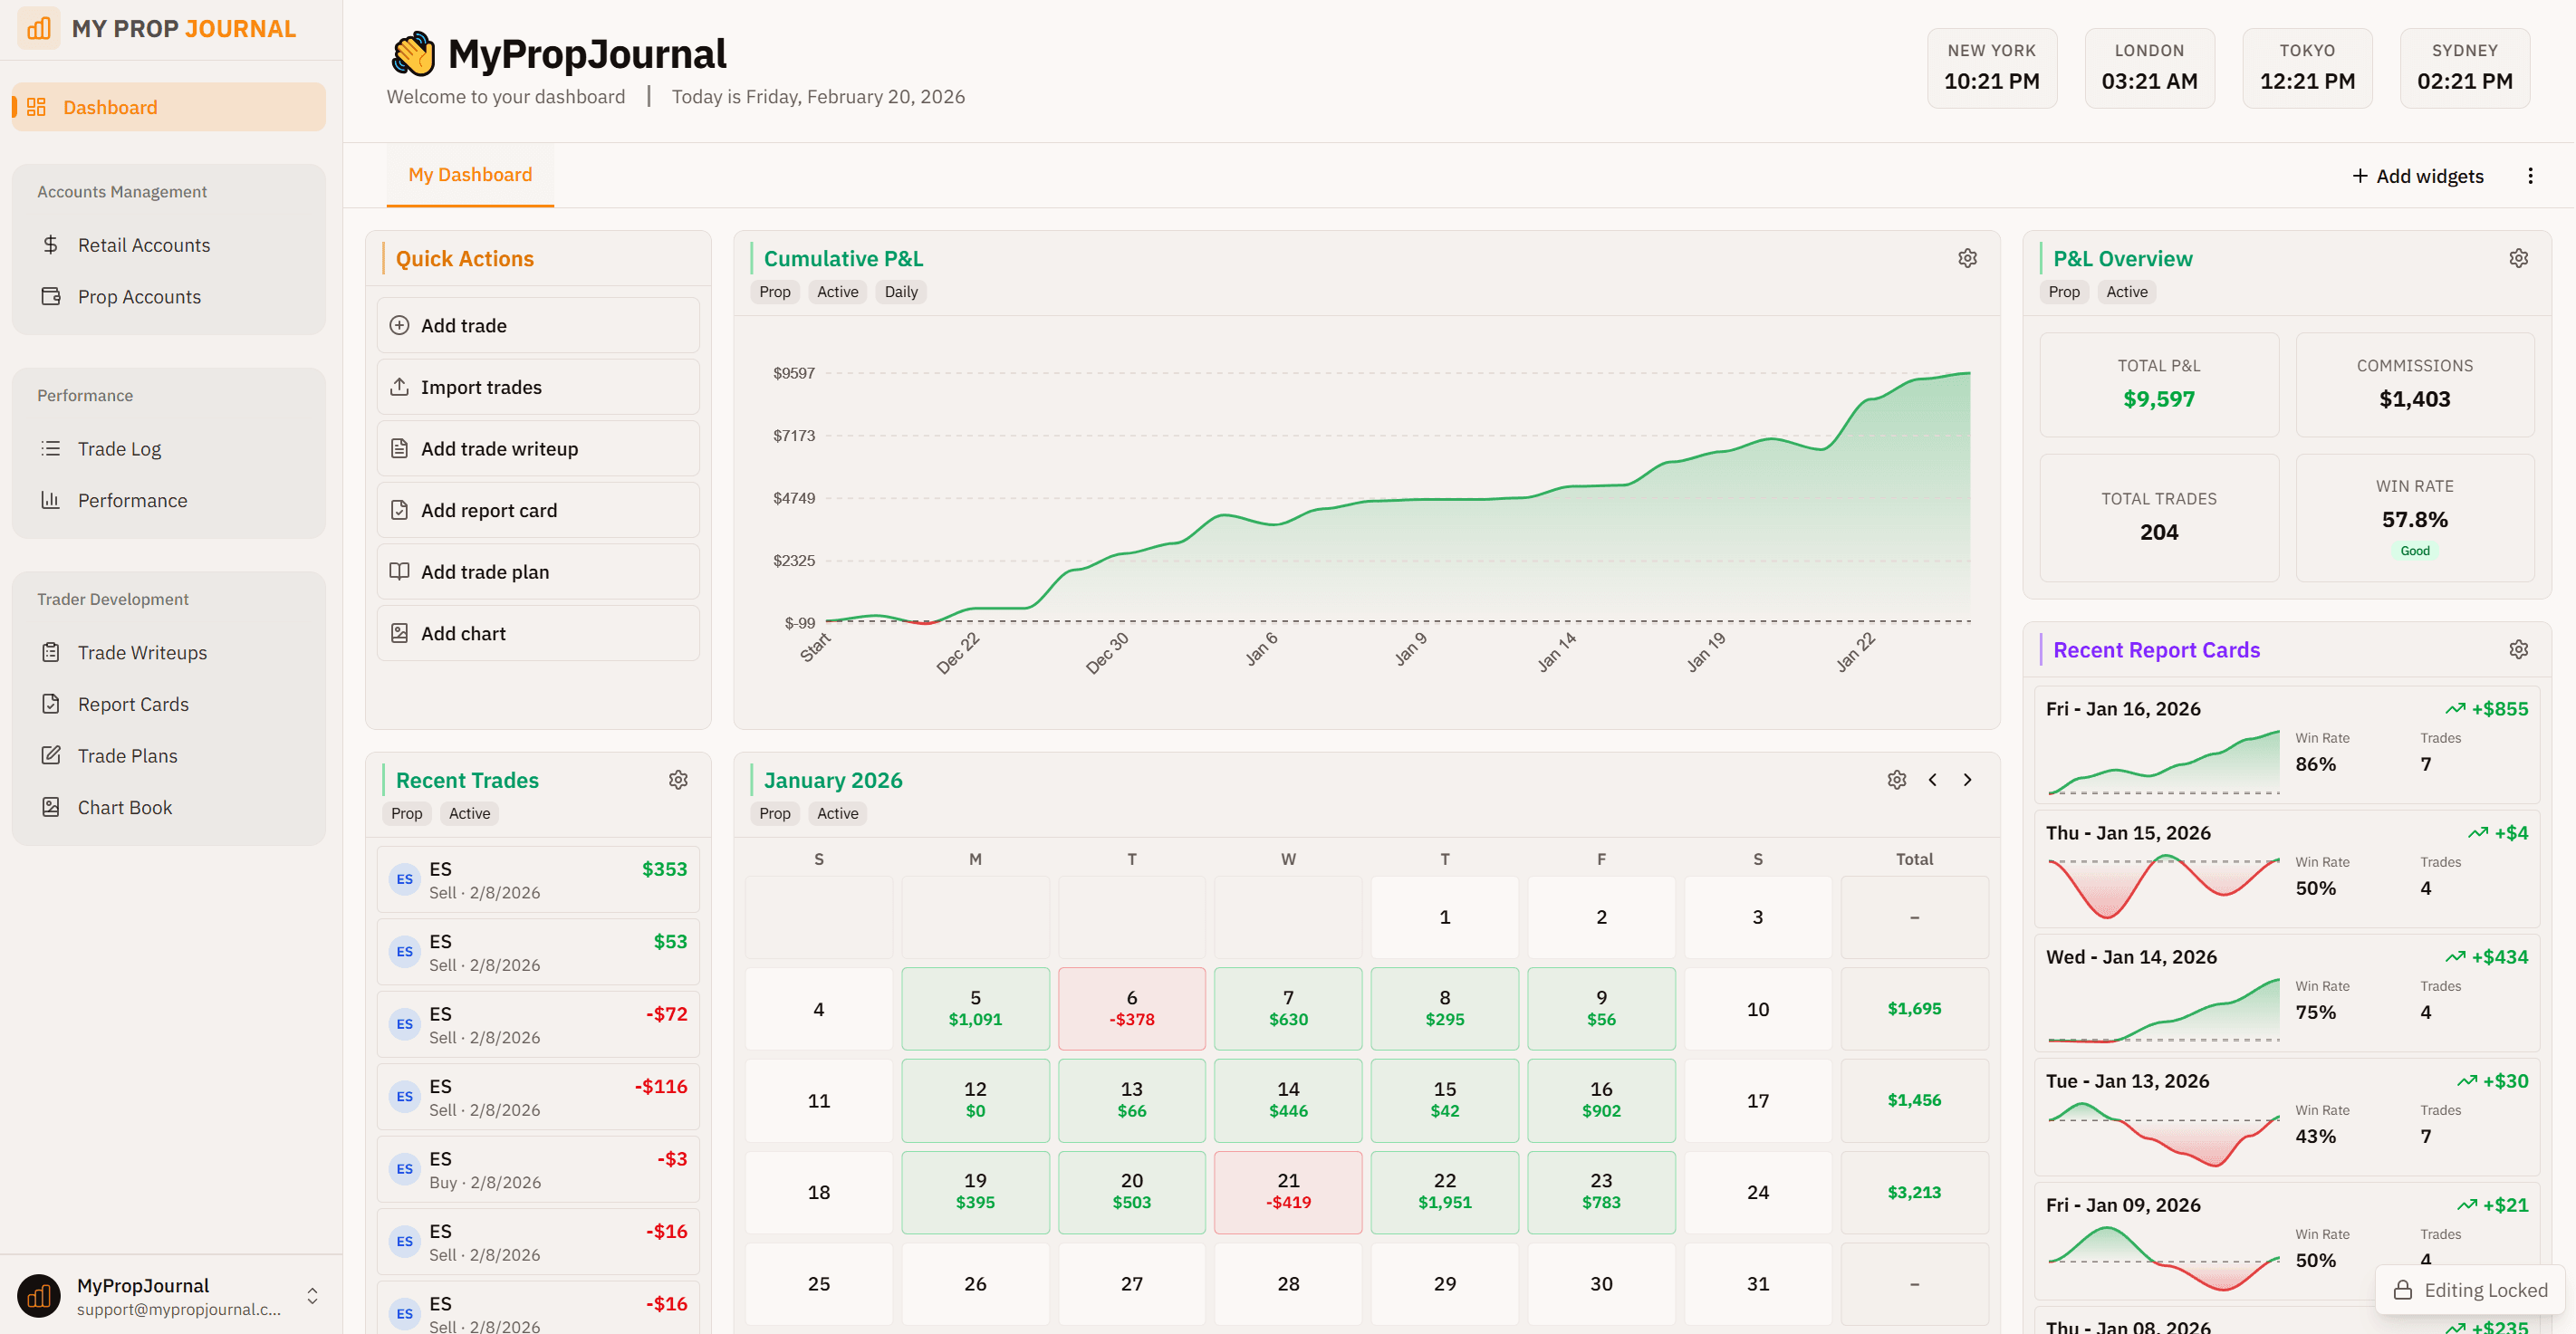This screenshot has height=1334, width=2576.
Task: Click the Sydney clock card
Action: click(2464, 68)
